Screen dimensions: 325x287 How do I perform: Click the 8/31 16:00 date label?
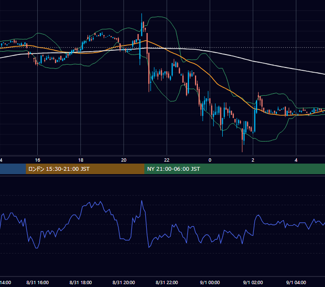tap(37, 282)
